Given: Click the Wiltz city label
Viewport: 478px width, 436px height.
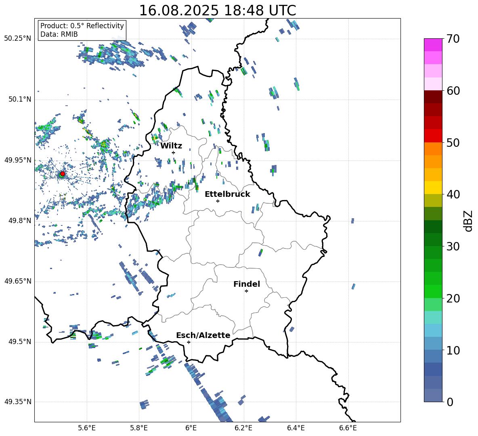Looking at the screenshot, I should coord(171,146).
